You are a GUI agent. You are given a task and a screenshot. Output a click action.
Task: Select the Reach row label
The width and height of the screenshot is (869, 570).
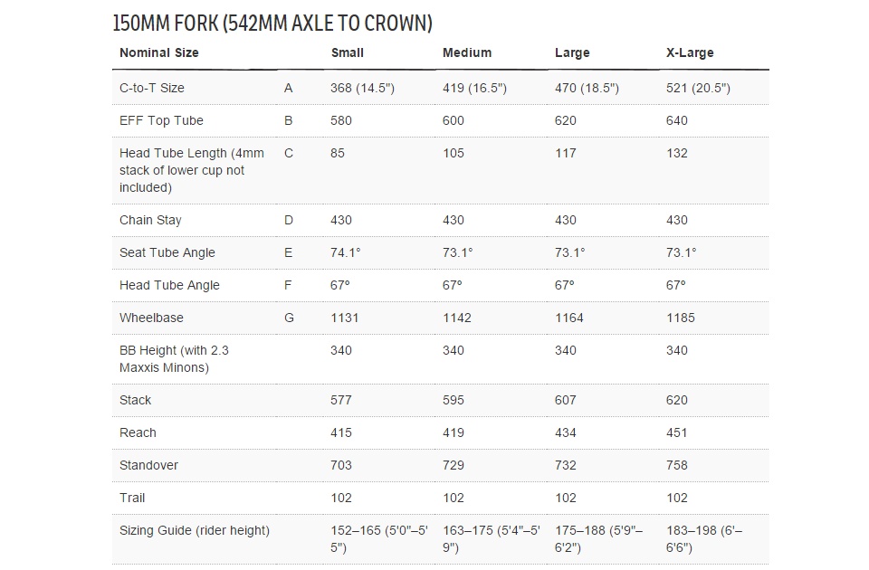(138, 432)
